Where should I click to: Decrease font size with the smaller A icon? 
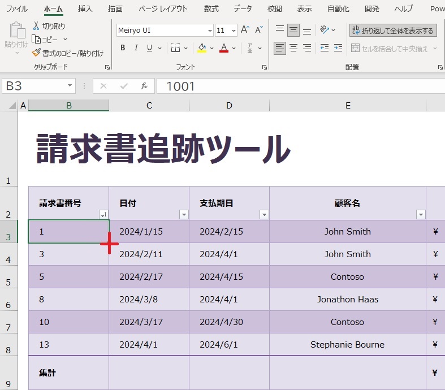pos(259,30)
